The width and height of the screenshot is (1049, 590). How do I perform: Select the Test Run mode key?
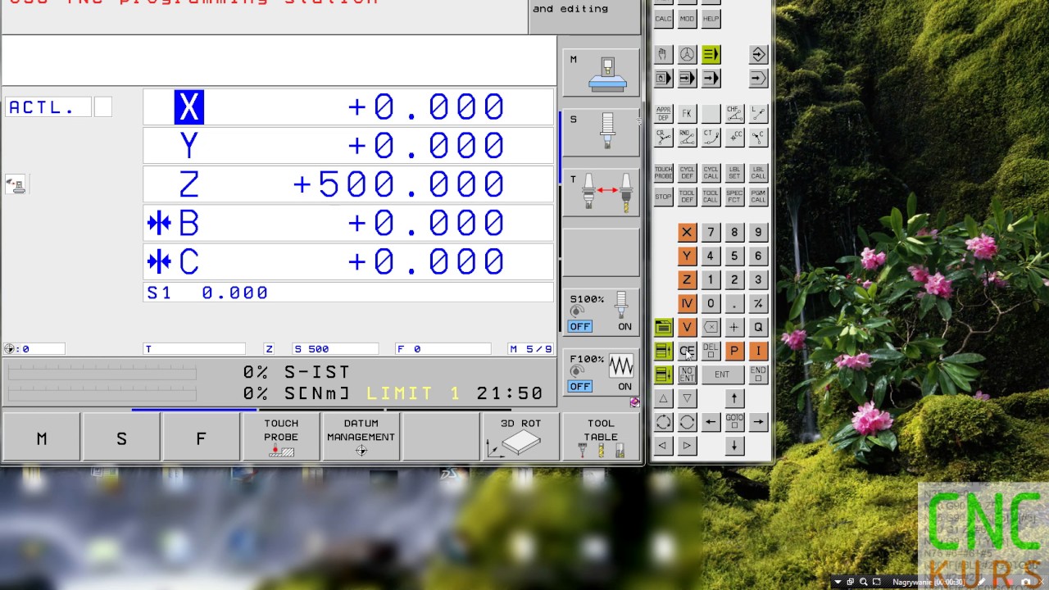[x=759, y=79]
